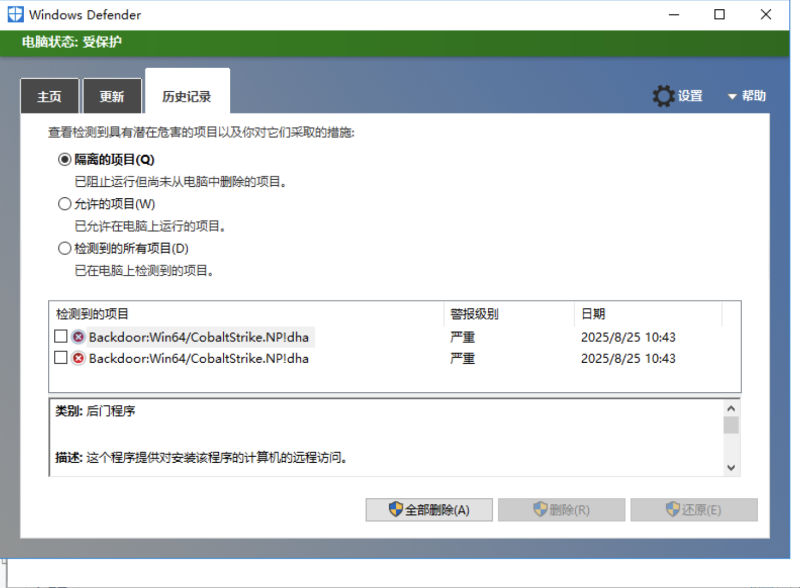800x588 pixels.
Task: Open 设置 settings link
Action: point(690,96)
